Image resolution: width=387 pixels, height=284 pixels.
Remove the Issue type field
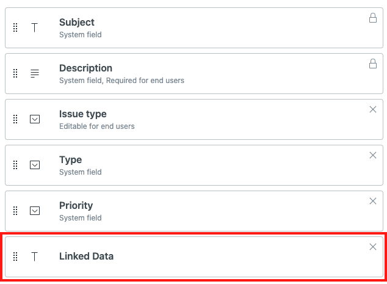tap(373, 109)
